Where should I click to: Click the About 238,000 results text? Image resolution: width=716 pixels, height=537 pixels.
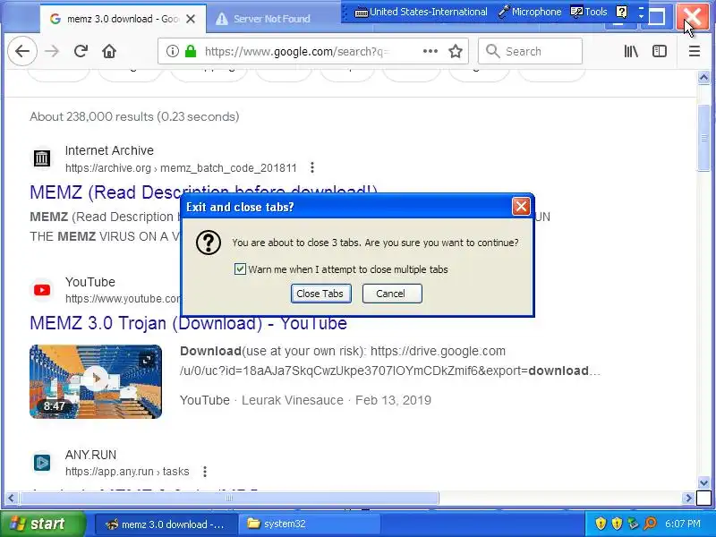click(134, 117)
